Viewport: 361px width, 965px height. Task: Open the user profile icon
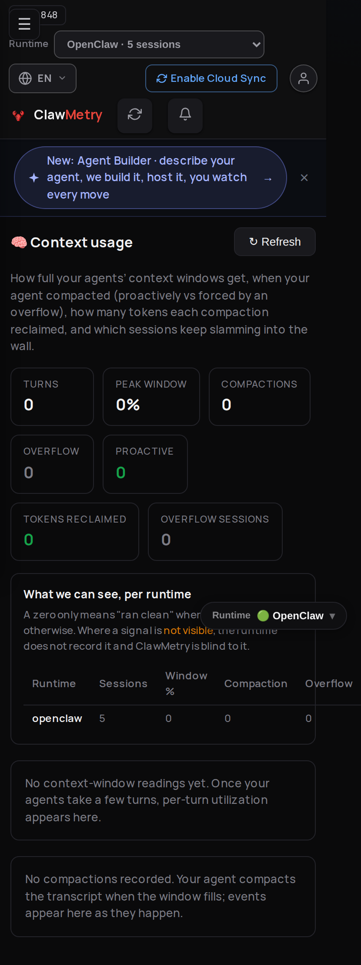pyautogui.click(x=304, y=78)
